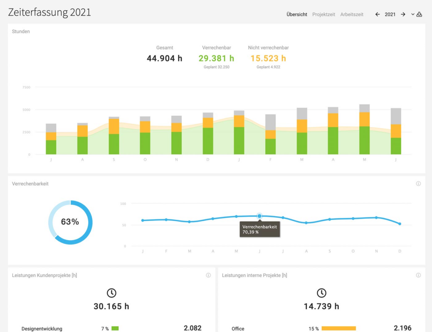Screen dimensions: 432x332
Task: Click clock icon above 14.739 h
Action: [x=321, y=293]
